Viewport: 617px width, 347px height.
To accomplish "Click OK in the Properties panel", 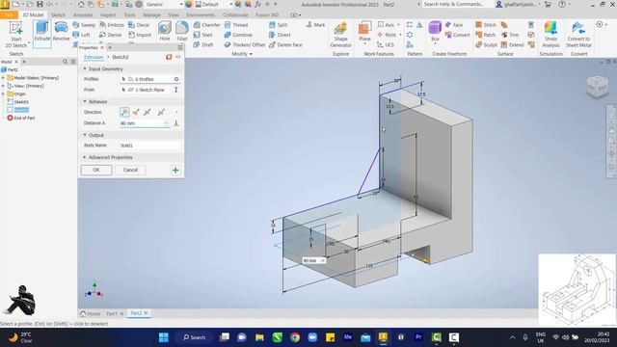I will pyautogui.click(x=96, y=170).
